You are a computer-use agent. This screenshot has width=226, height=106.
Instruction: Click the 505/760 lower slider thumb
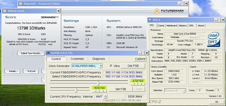pos(76,90)
